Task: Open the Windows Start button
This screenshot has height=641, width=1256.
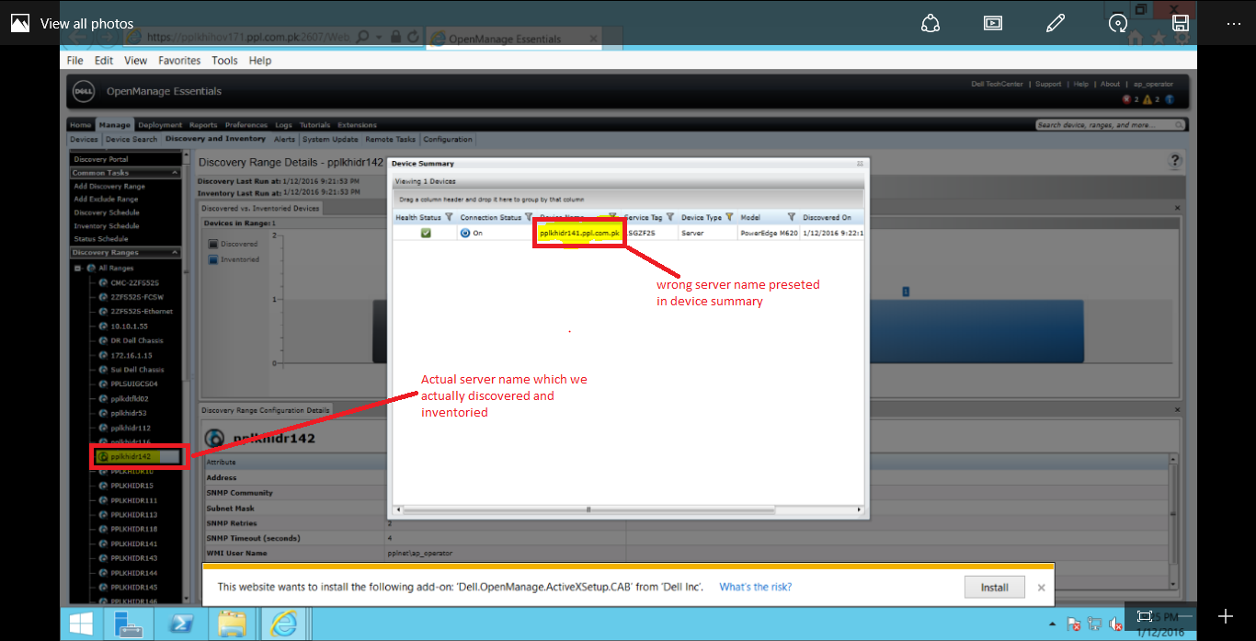Action: pyautogui.click(x=81, y=624)
